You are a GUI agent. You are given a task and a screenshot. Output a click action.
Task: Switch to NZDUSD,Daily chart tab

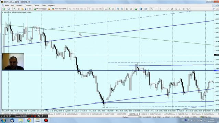click(x=183, y=114)
